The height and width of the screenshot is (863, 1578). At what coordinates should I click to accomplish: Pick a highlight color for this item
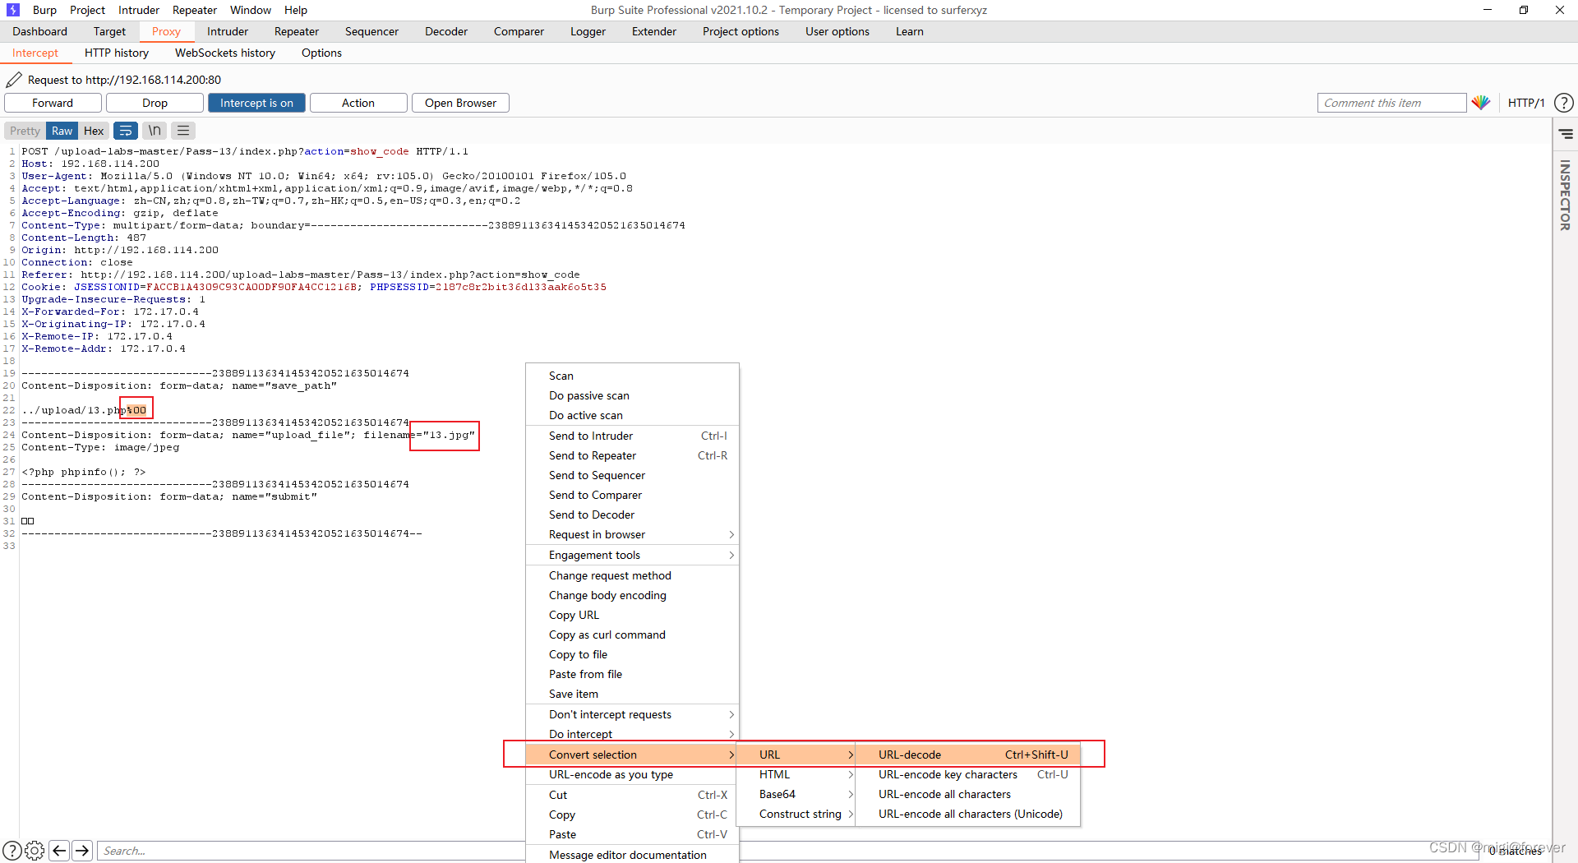coord(1481,103)
